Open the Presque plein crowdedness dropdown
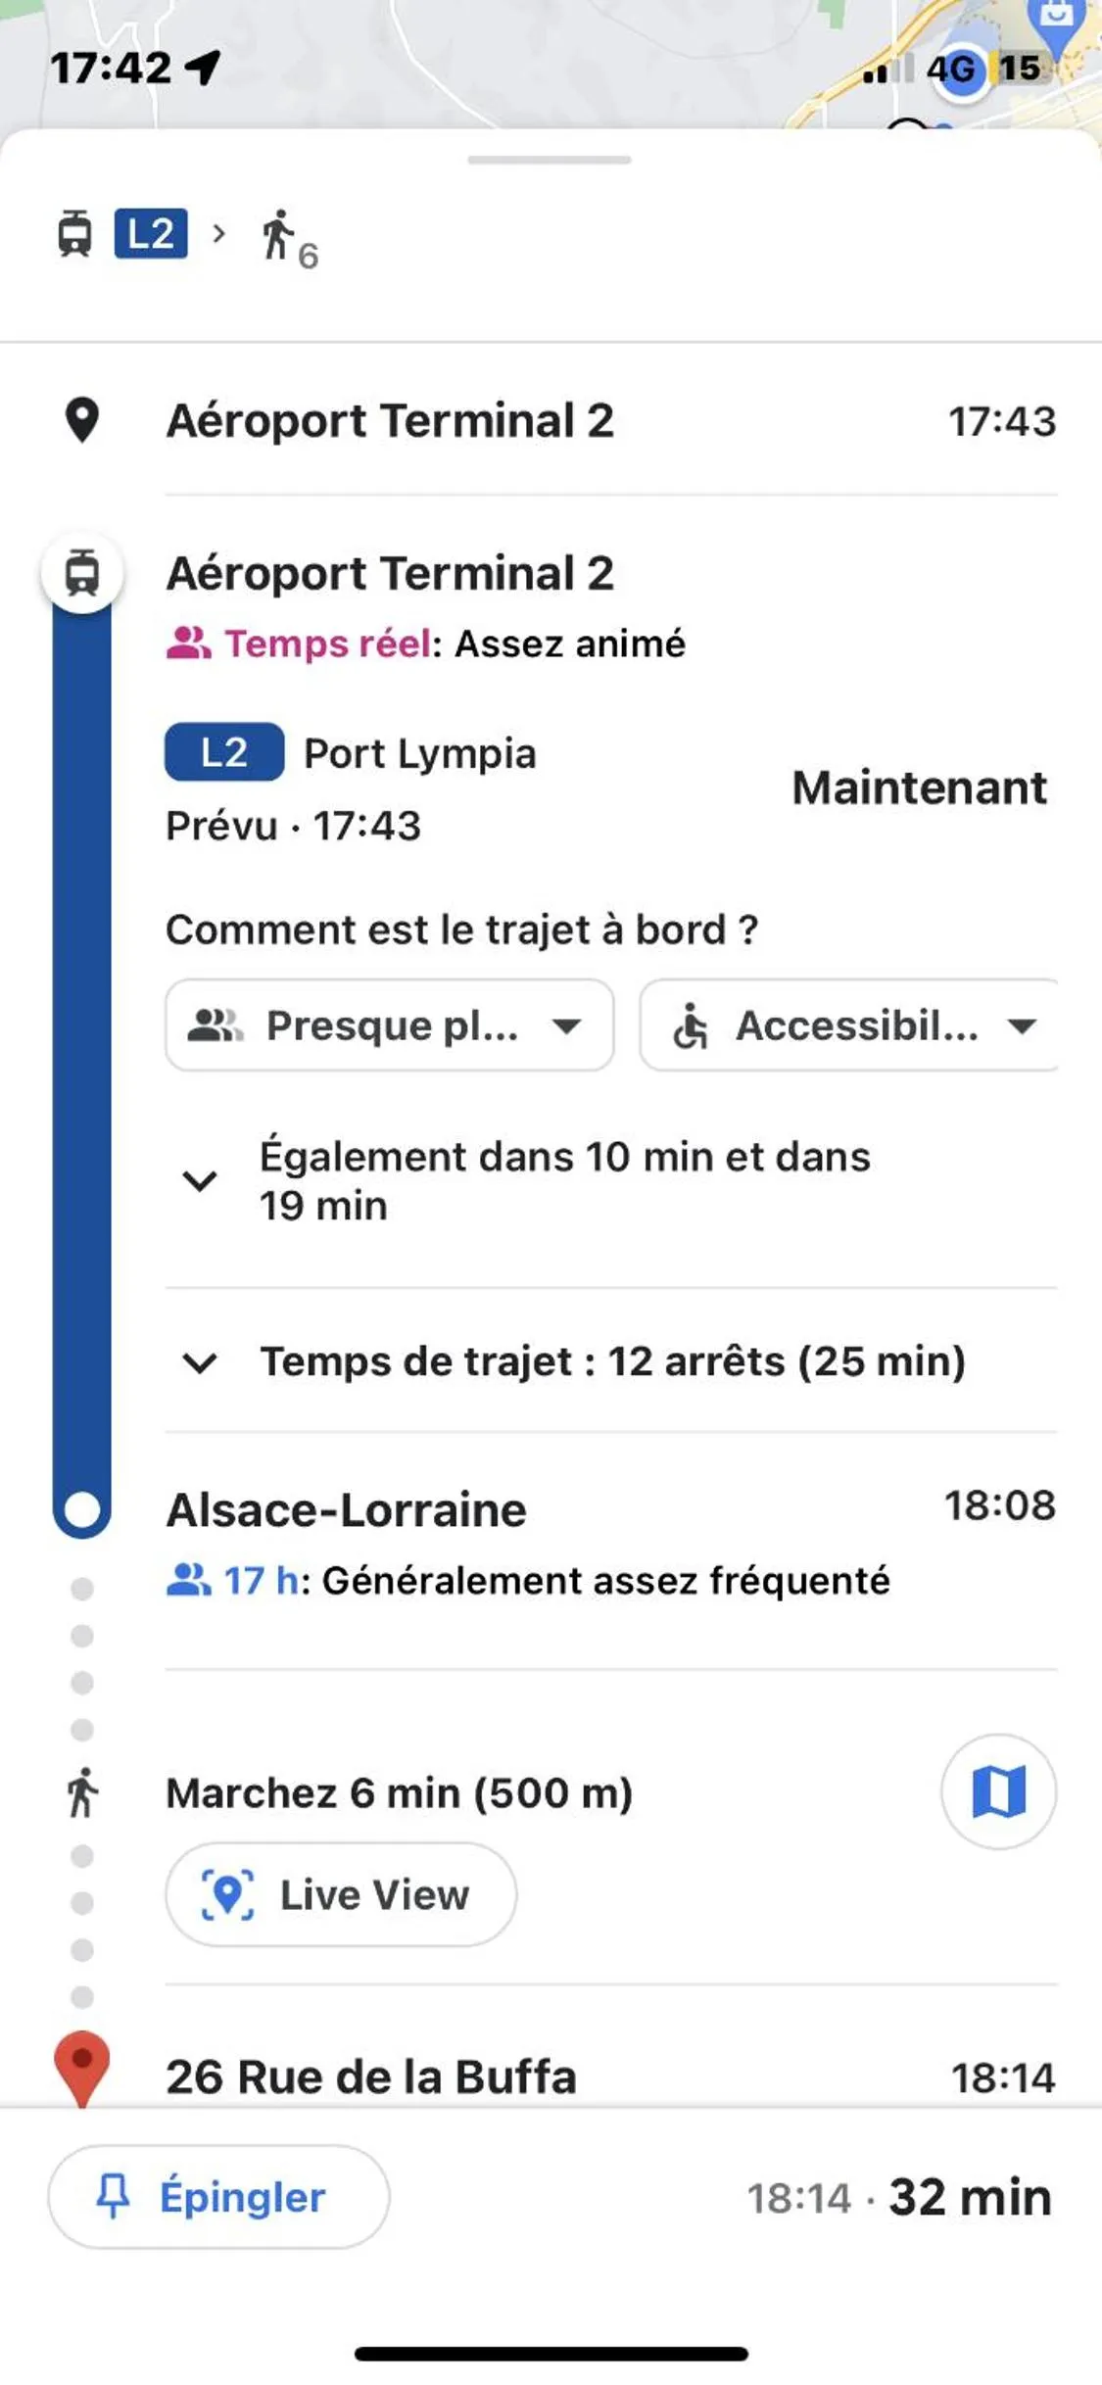The width and height of the screenshot is (1102, 2385). 389,1026
